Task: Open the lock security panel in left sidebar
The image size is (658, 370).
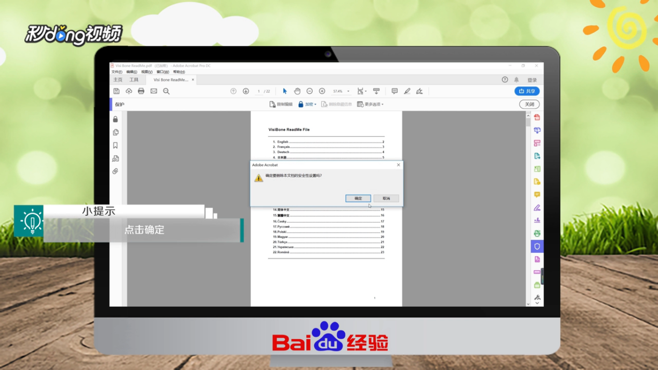Action: coord(116,119)
